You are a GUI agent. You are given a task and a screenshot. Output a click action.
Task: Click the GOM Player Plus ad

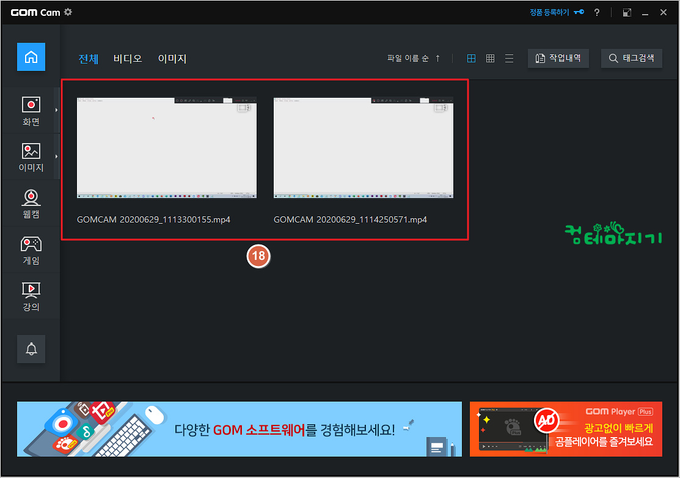[566, 429]
